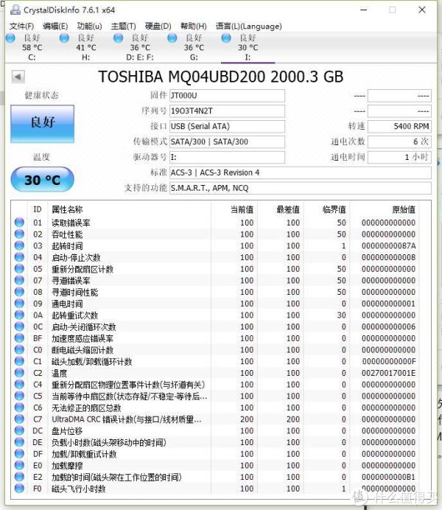442x510 pixels.
Task: Click the text 磁头加载/卸载循环计数
Action: (x=92, y=362)
